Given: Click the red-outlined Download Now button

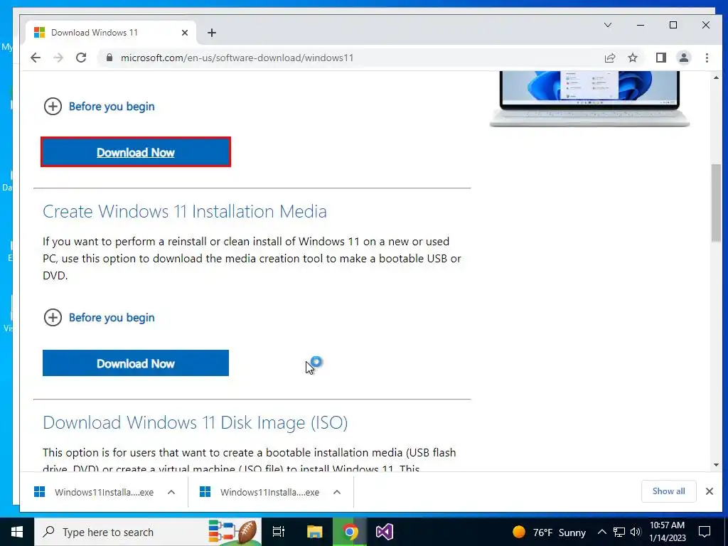Looking at the screenshot, I should [x=136, y=152].
